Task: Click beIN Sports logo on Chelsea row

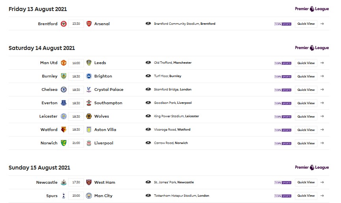Action: pyautogui.click(x=283, y=90)
